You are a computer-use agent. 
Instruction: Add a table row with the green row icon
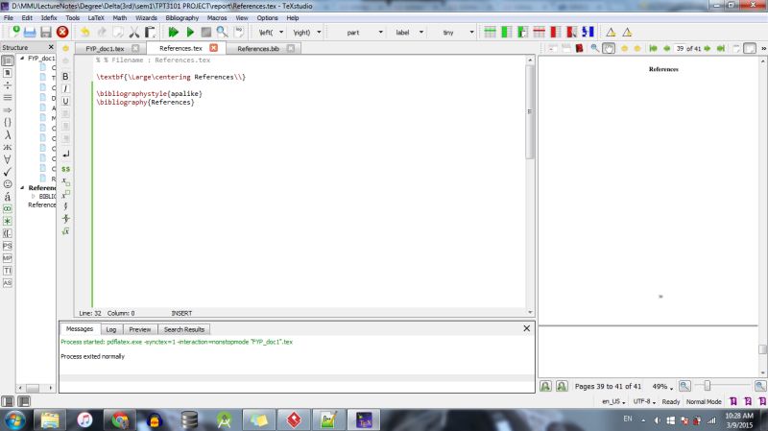[x=490, y=33]
